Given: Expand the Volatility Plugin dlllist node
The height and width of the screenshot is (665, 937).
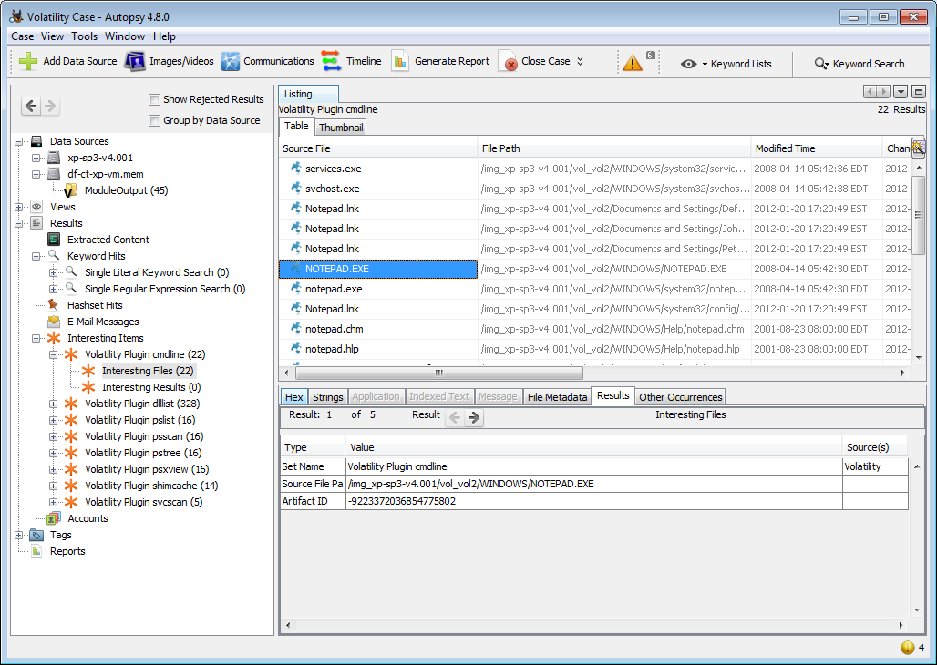Looking at the screenshot, I should point(53,404).
